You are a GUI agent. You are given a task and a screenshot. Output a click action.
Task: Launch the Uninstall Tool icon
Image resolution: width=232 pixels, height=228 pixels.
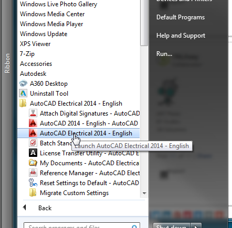(x=23, y=94)
